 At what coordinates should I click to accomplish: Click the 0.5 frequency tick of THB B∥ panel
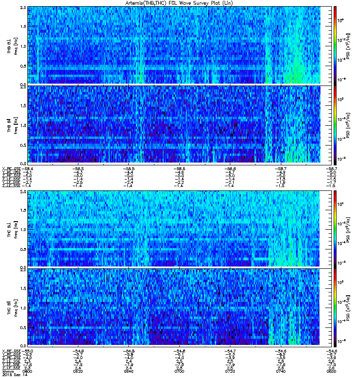(x=23, y=145)
